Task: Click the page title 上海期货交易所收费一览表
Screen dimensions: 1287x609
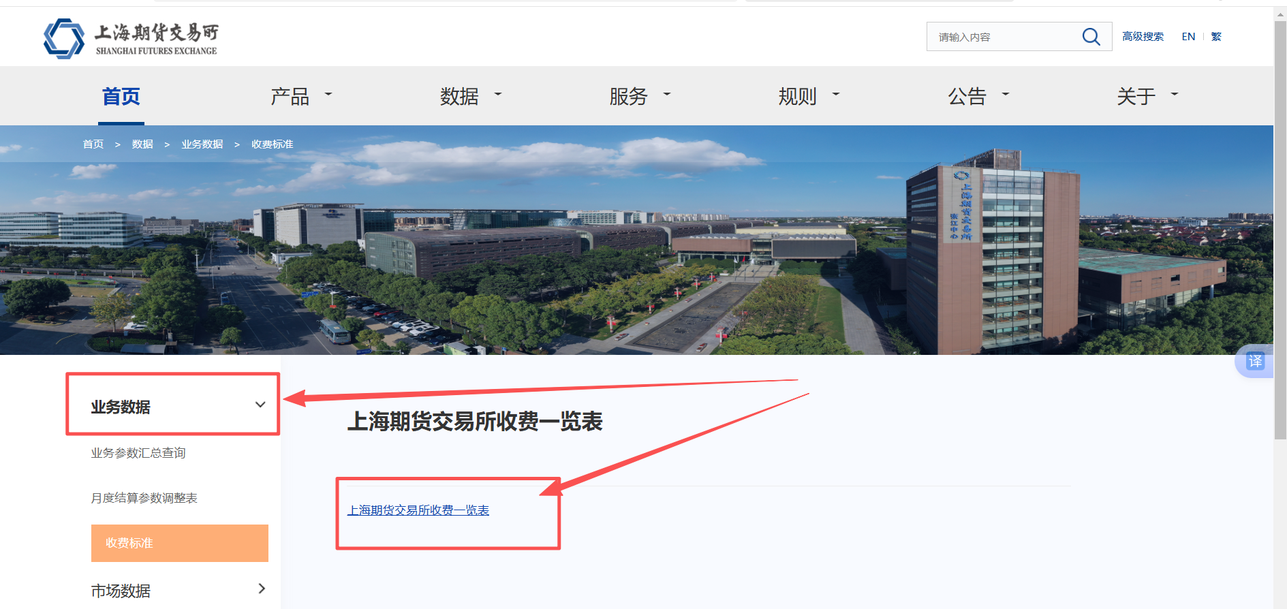Action: 475,422
